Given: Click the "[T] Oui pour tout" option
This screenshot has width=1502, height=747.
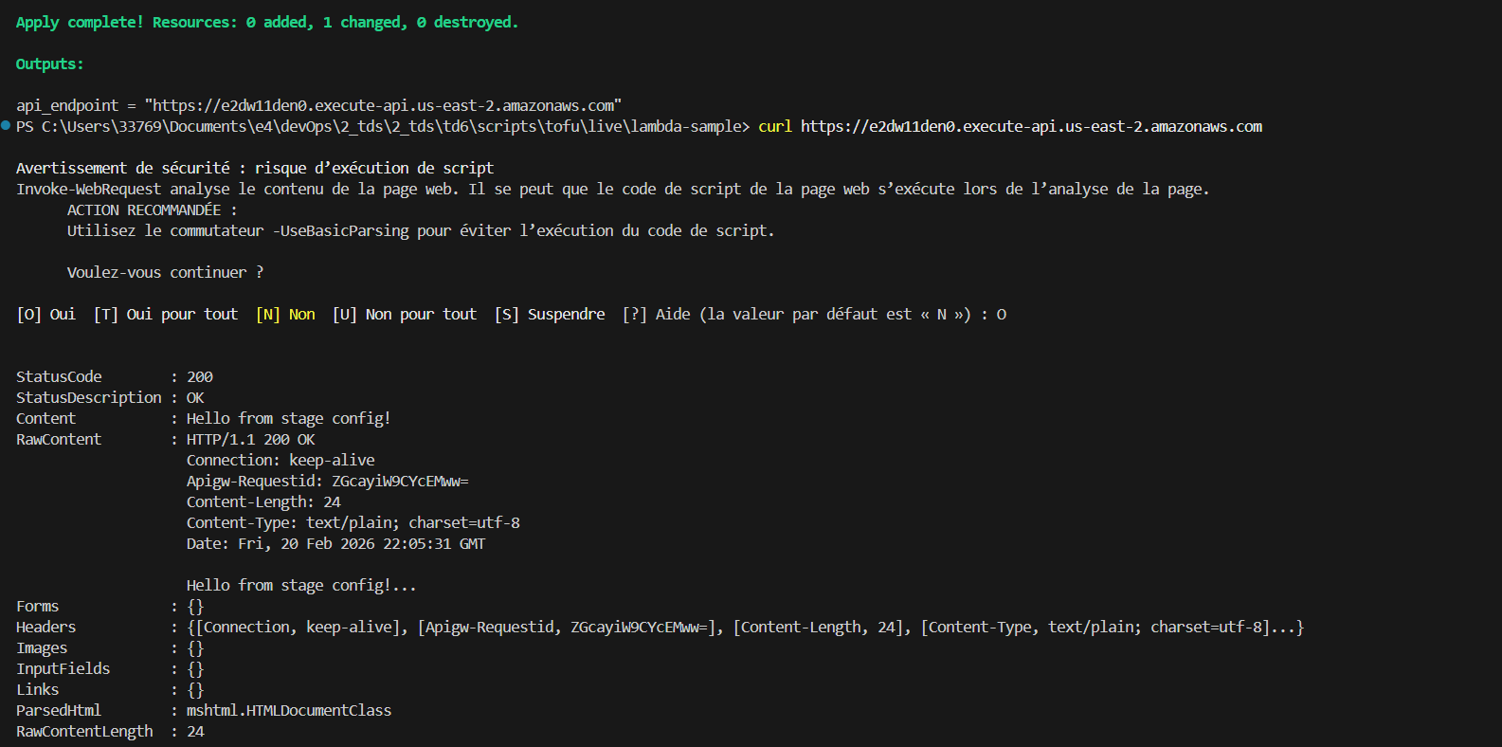Looking at the screenshot, I should coord(166,314).
